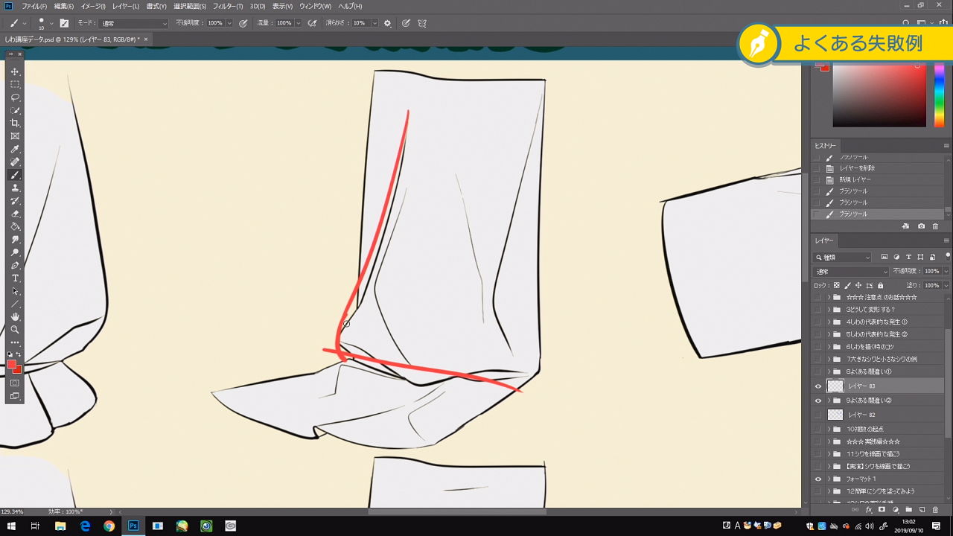The height and width of the screenshot is (536, 953).
Task: Open イメージ(I) menu
Action: (x=93, y=6)
